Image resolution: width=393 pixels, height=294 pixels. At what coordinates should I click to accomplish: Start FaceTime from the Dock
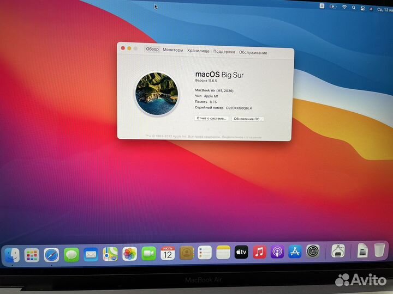148,254
